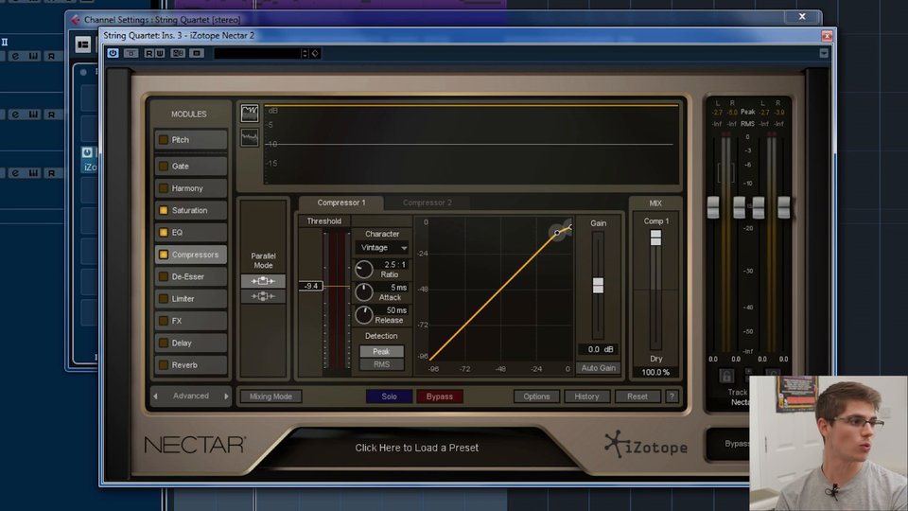Switch to the Compressor 1 tab
Screen dimensions: 908x511
(x=341, y=203)
